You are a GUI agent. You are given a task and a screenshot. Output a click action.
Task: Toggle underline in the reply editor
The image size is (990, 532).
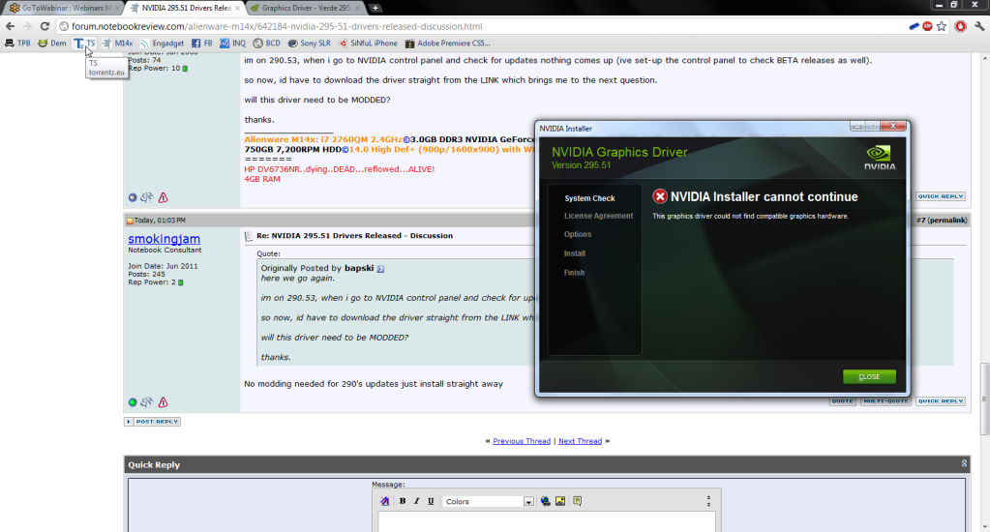tap(432, 501)
